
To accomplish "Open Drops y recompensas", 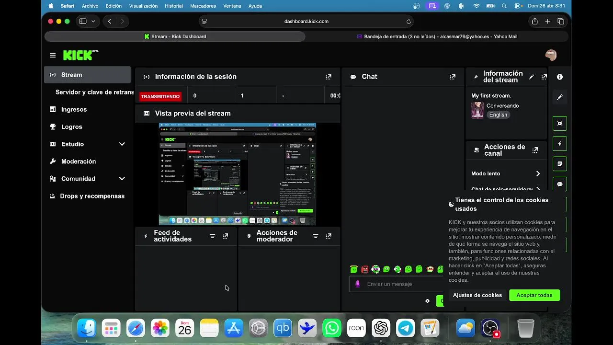I will pos(92,196).
